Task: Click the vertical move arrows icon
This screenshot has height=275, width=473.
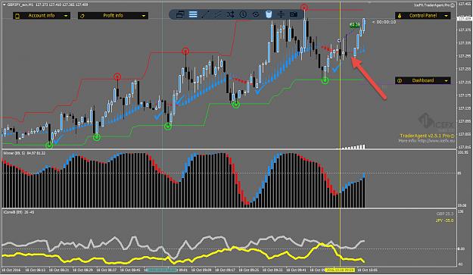Action: 281,14
